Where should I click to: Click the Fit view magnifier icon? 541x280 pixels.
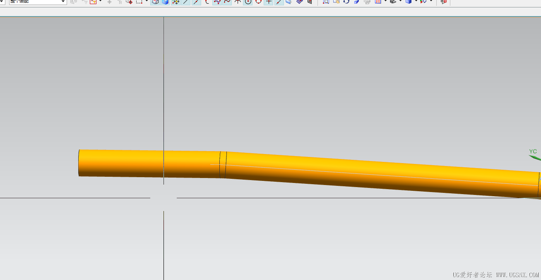pos(326,2)
